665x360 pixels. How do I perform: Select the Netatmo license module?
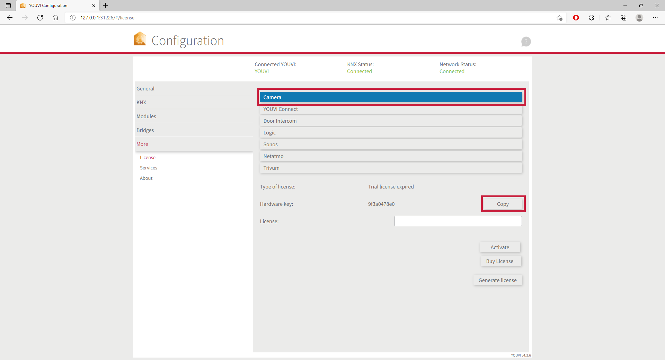391,156
